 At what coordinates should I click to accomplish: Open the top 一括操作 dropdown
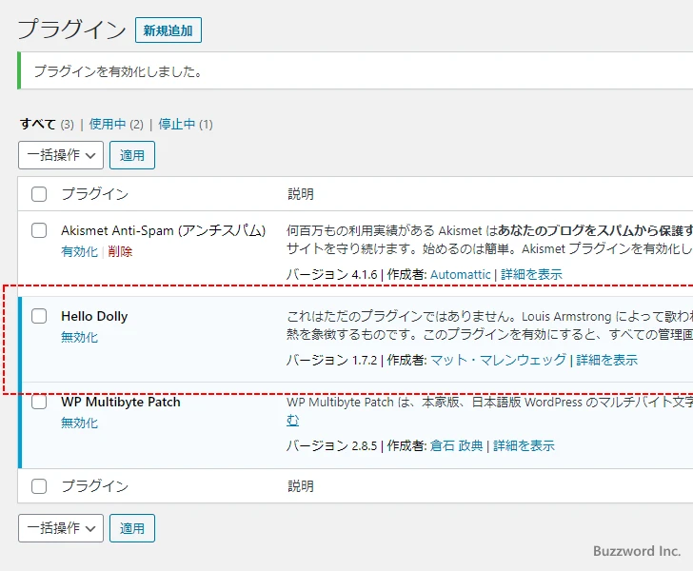pos(61,155)
